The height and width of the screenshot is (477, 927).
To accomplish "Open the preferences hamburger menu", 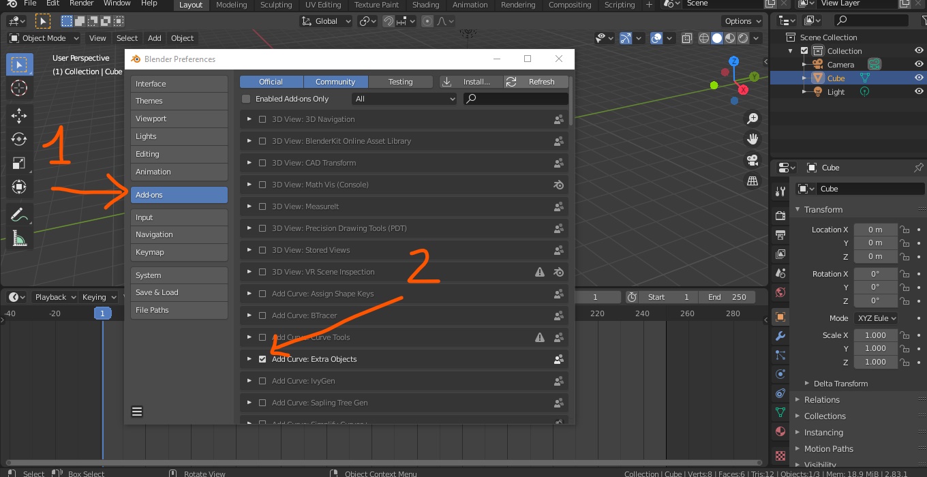I will [x=137, y=412].
